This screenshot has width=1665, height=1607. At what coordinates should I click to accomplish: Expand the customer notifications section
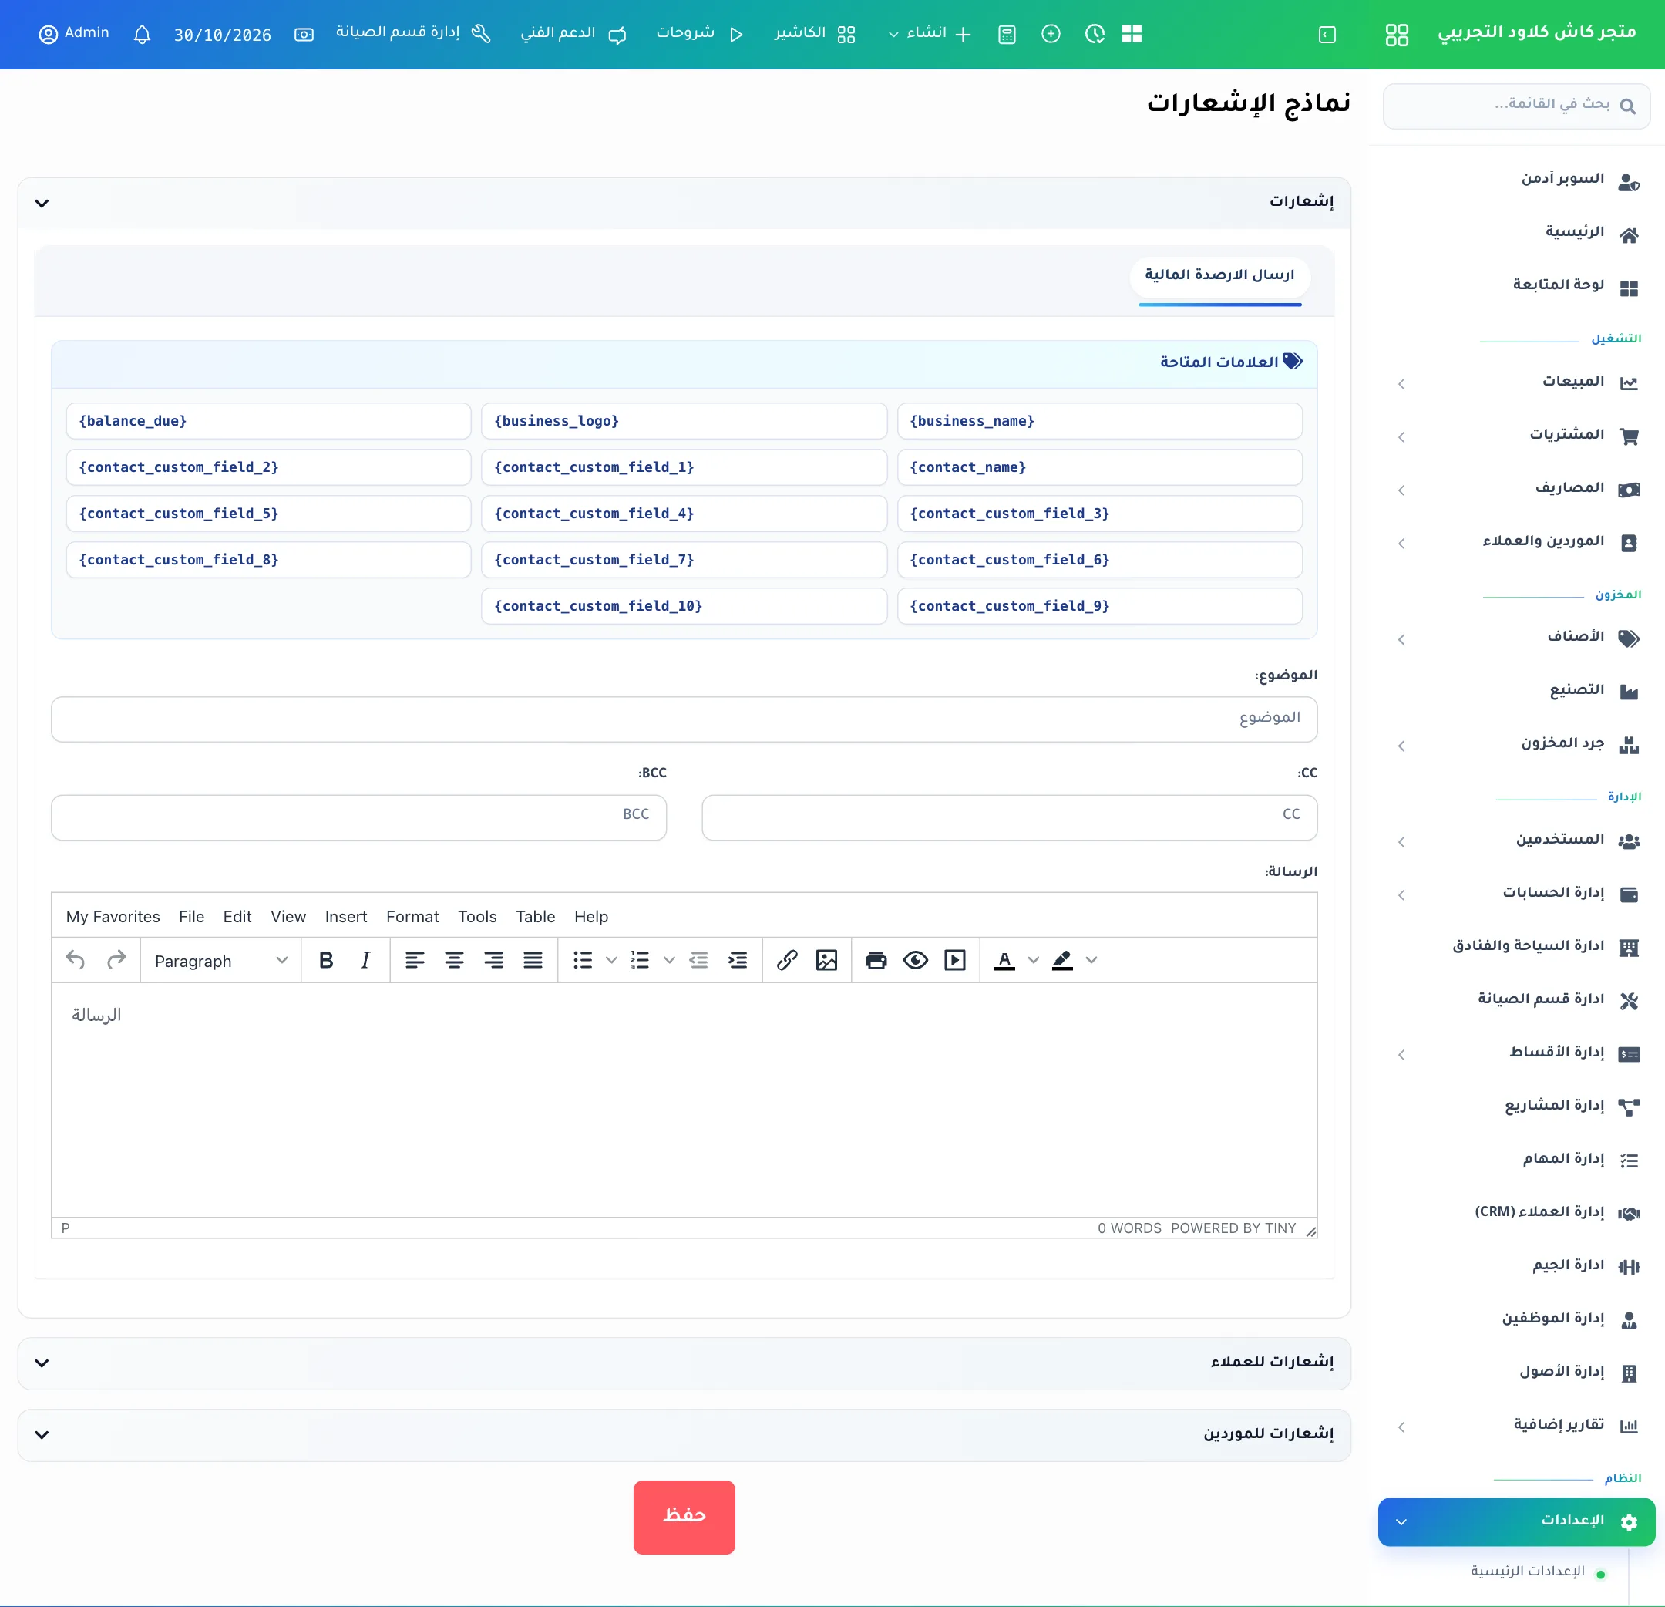(x=684, y=1363)
